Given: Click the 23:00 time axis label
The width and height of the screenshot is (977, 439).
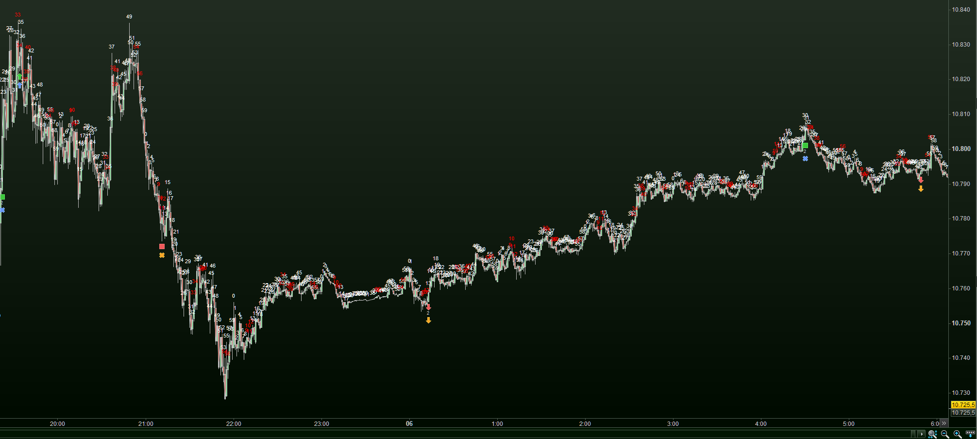Looking at the screenshot, I should click(321, 424).
